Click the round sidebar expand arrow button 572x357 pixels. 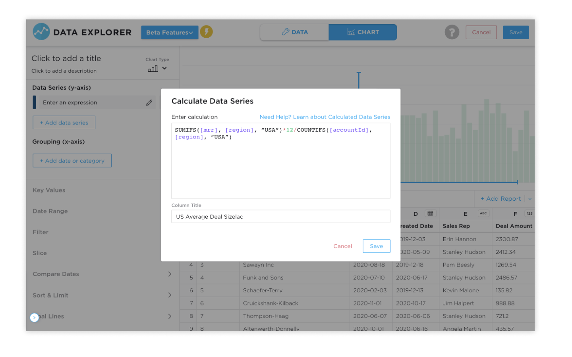[35, 317]
